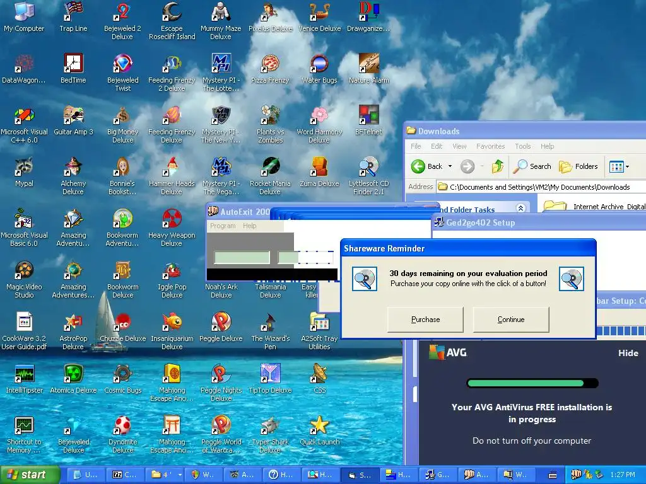This screenshot has height=484, width=646.
Task: Launch Bejeweled 2 Deluxe icon
Action: [122, 21]
